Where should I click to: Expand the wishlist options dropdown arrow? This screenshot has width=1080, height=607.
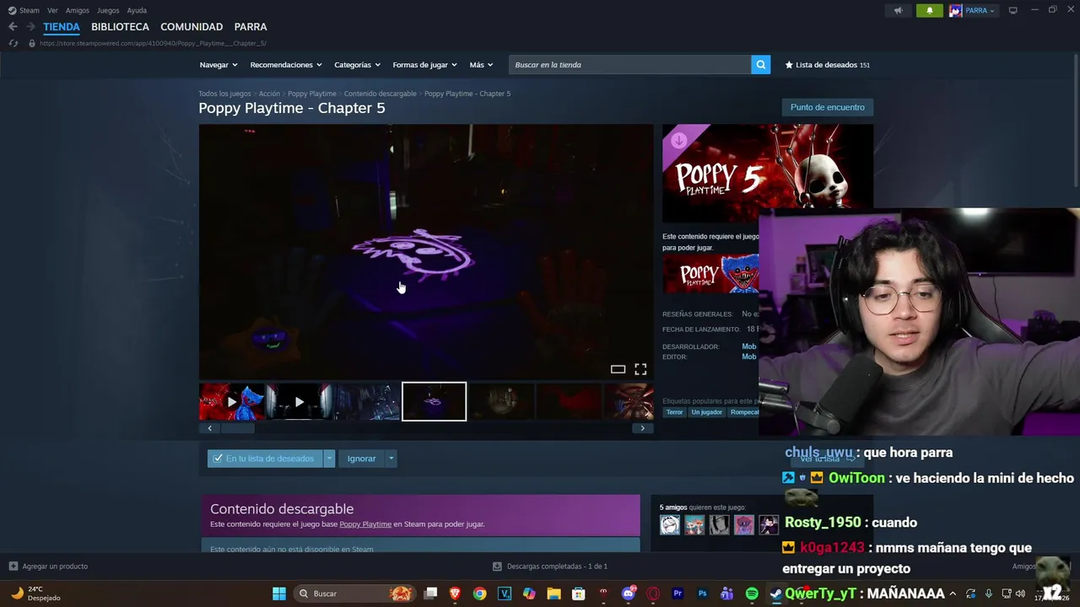(329, 459)
